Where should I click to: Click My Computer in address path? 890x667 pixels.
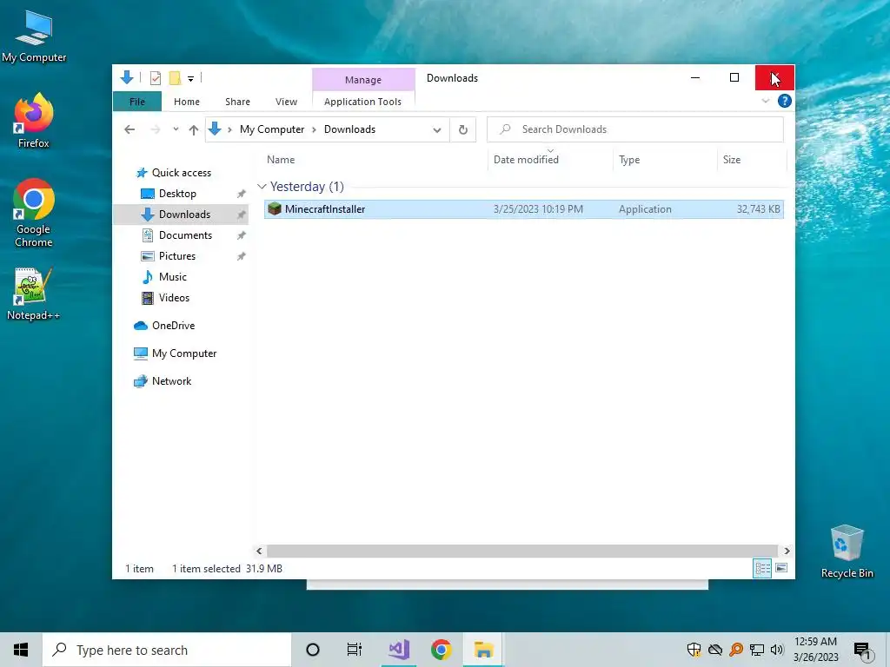pos(272,129)
